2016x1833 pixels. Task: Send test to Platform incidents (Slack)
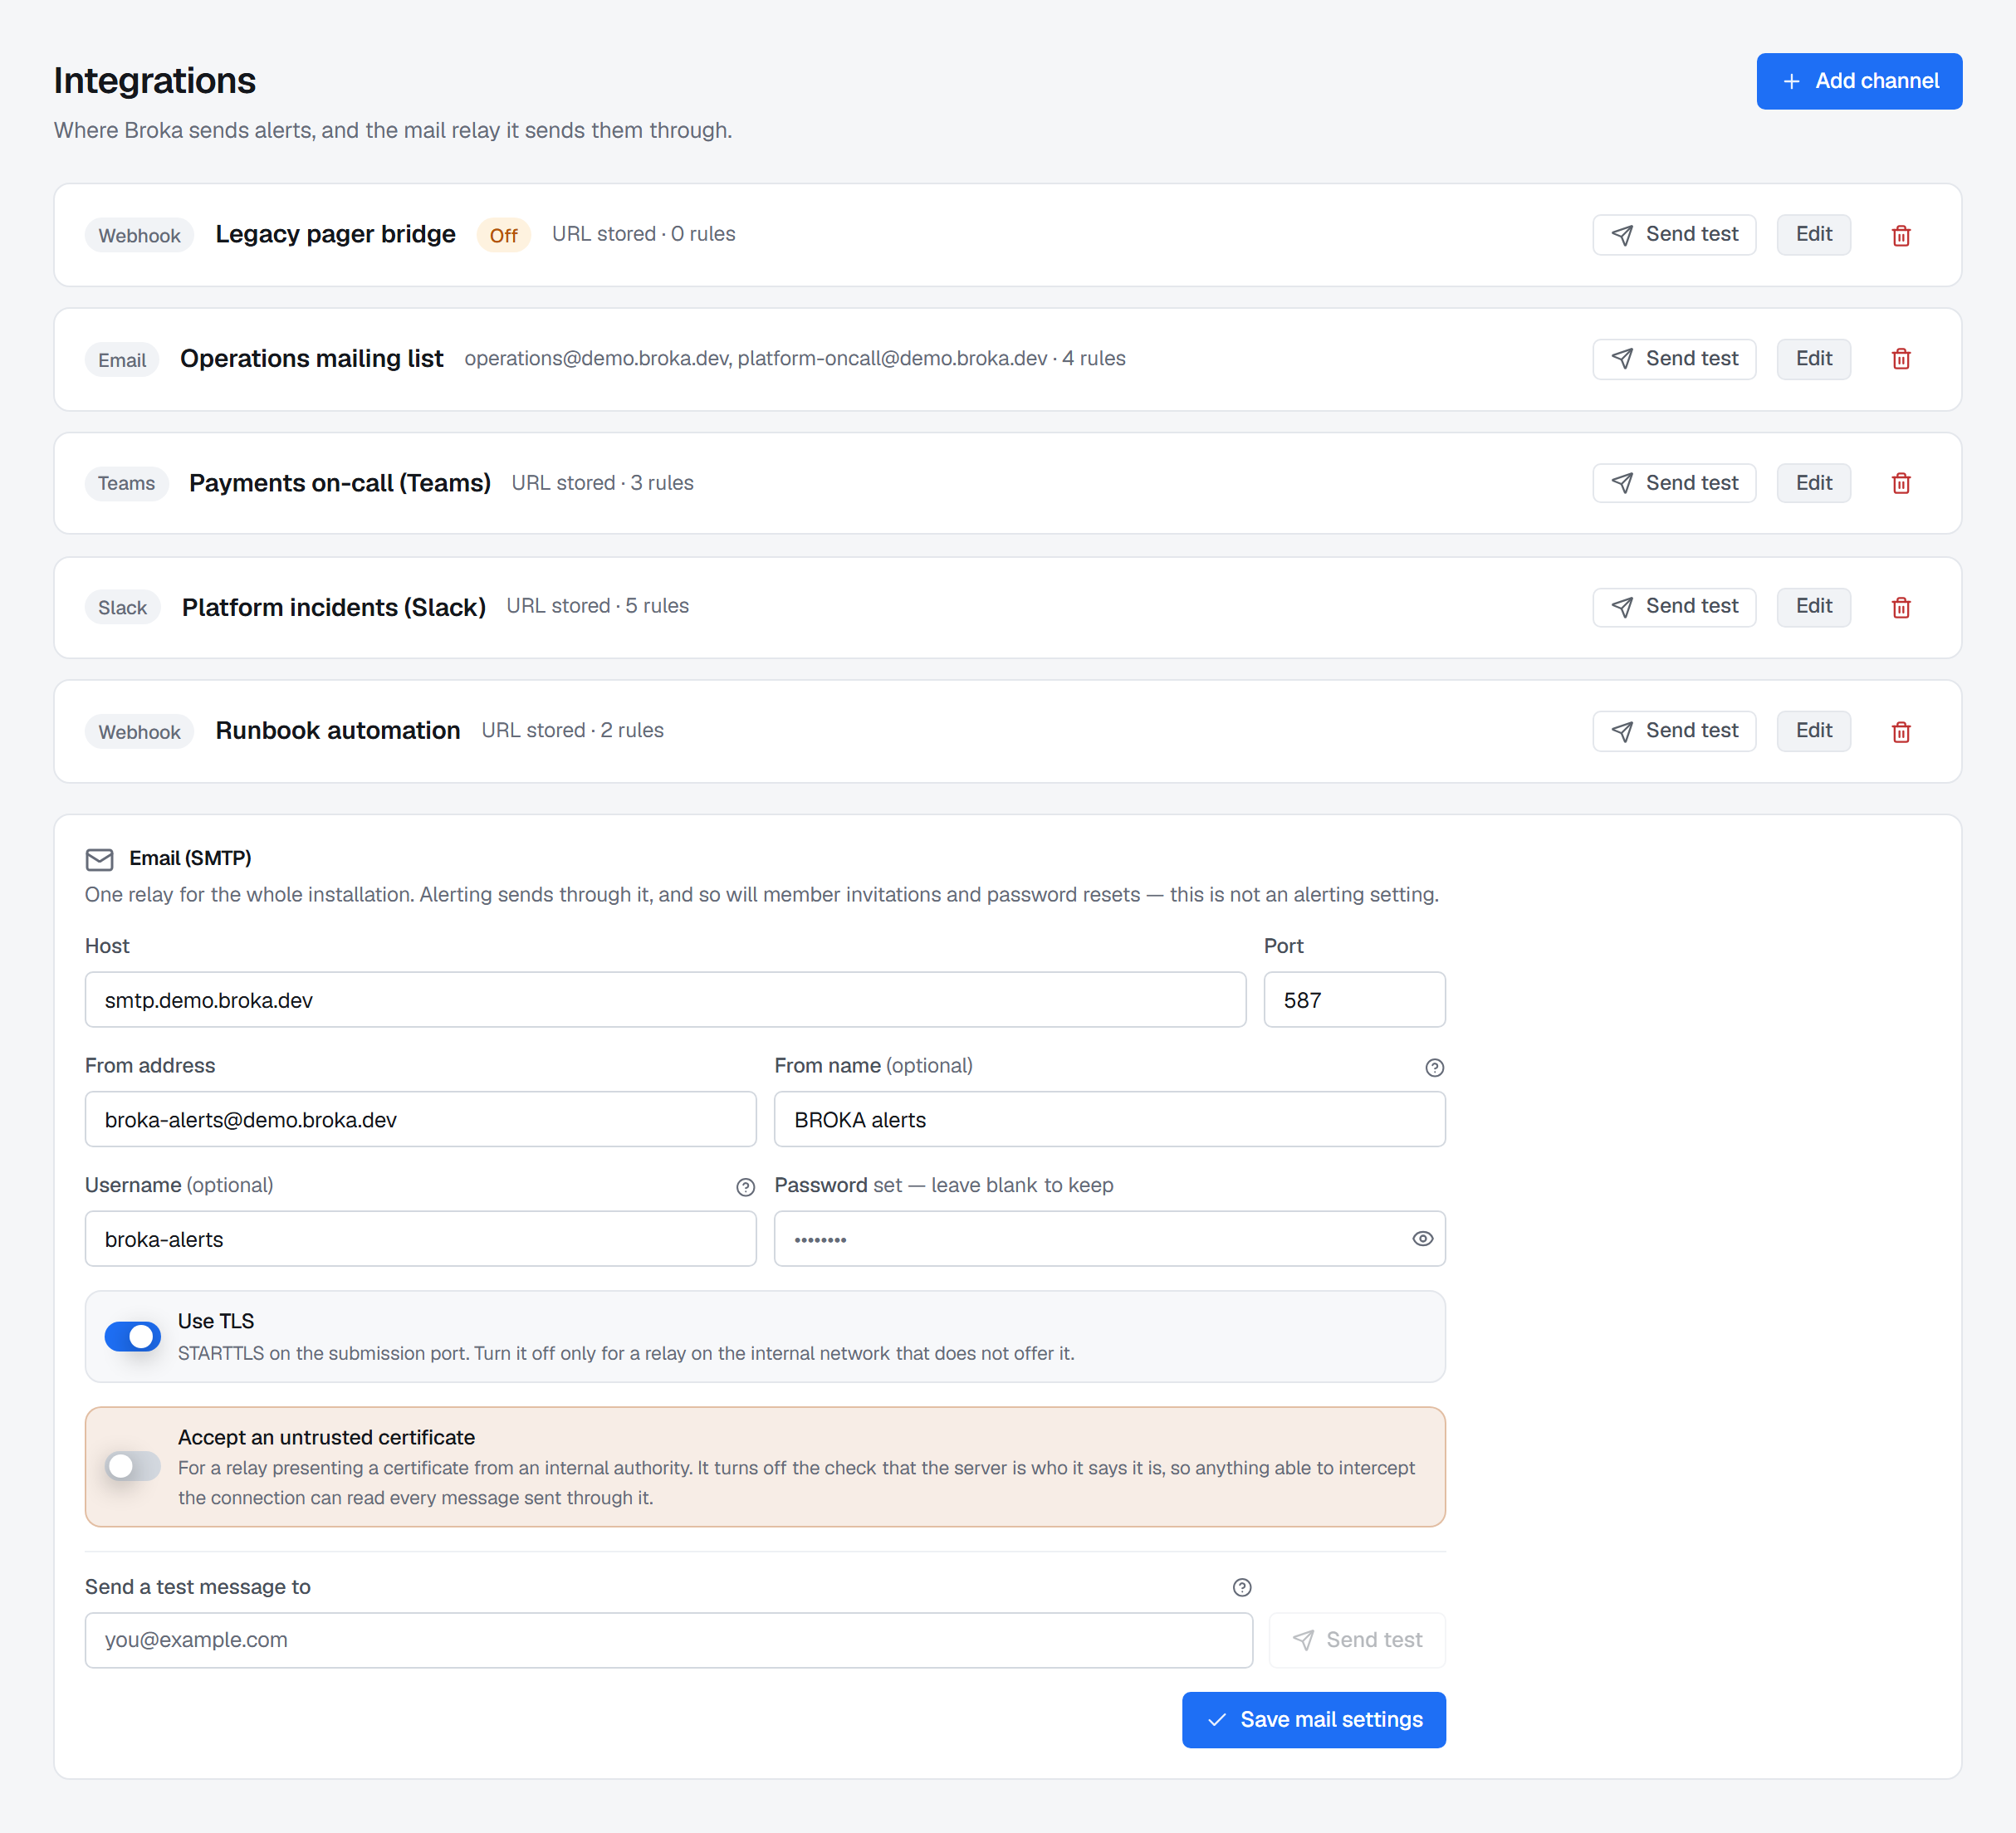click(x=1674, y=607)
